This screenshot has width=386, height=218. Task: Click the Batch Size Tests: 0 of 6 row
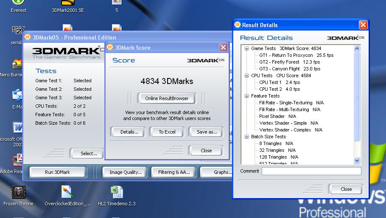[x=60, y=123]
